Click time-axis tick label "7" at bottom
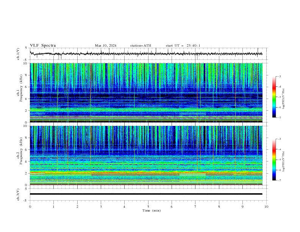The width and height of the screenshot is (300, 232). [x=195, y=207]
